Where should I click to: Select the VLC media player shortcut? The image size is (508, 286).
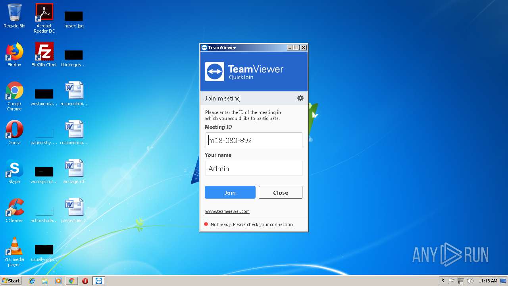click(x=14, y=252)
